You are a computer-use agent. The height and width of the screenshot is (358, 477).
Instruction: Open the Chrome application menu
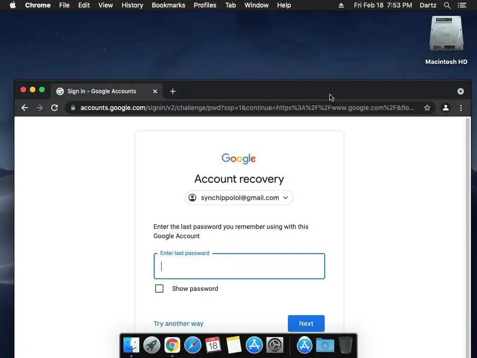(38, 5)
